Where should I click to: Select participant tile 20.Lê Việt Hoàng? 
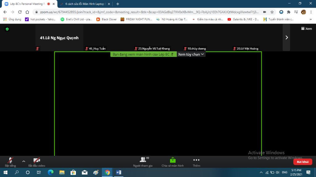[256, 37]
